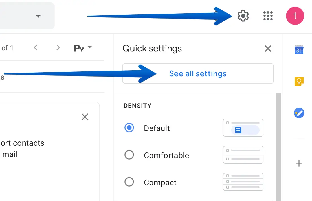Screen dimensions: 312x201
Task: Open the input tools dropdown arrow
Action: (x=90, y=47)
